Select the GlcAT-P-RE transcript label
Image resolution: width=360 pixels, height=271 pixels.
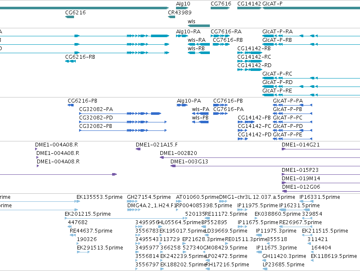278,91
